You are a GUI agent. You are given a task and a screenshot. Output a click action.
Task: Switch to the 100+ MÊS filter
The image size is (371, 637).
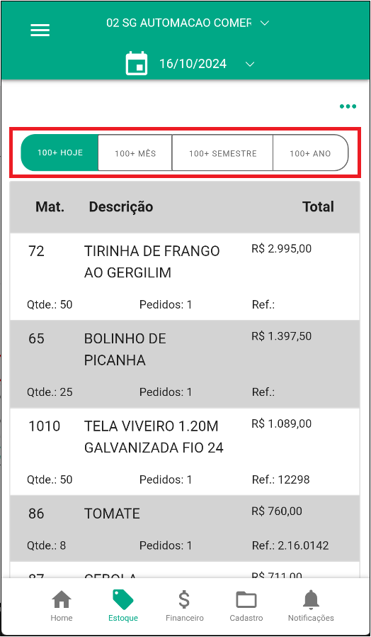pyautogui.click(x=135, y=153)
